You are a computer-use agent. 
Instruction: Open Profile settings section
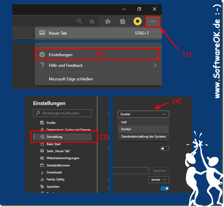[x=62, y=123]
